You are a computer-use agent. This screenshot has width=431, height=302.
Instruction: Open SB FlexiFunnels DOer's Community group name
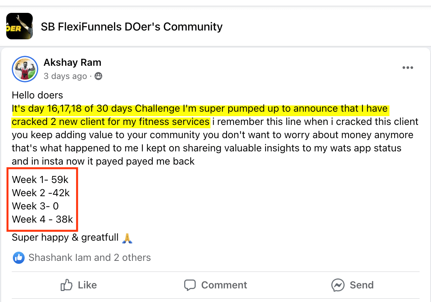[132, 26]
